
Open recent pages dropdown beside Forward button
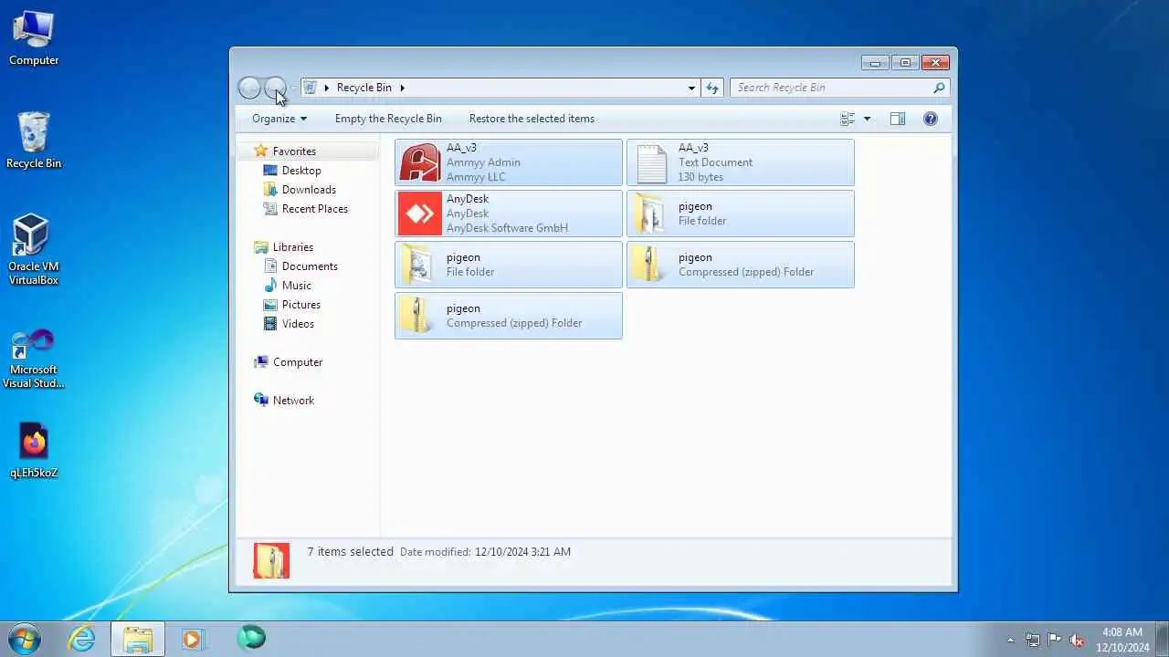click(293, 89)
